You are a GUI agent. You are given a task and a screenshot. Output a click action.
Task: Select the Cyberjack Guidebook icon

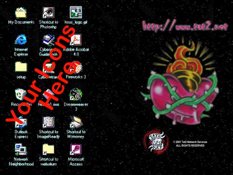tap(48, 40)
